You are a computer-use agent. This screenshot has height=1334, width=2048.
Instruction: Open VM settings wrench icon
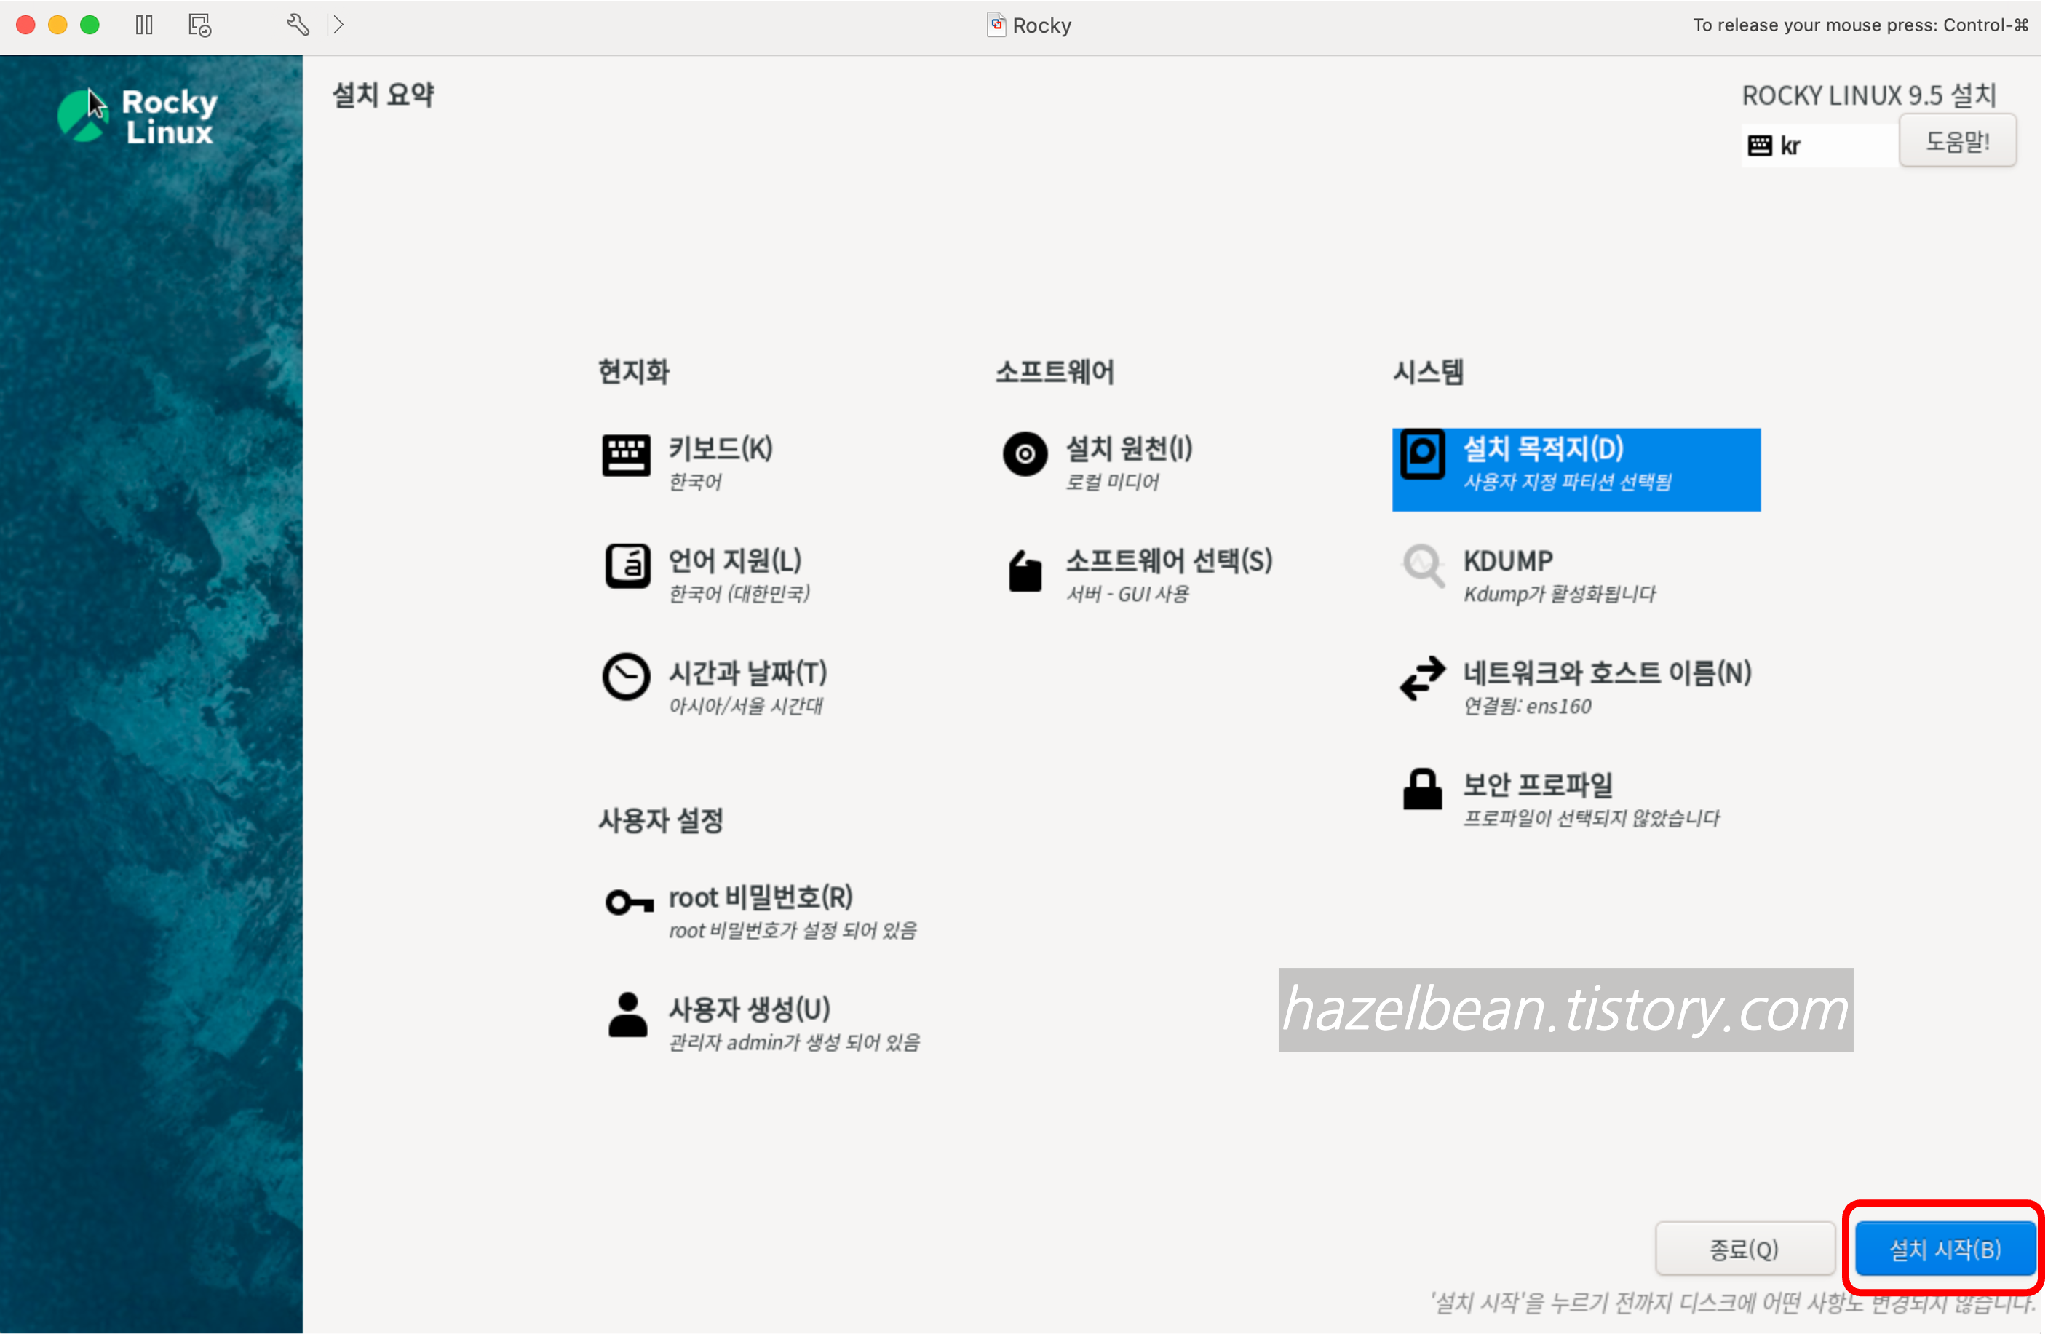[298, 25]
